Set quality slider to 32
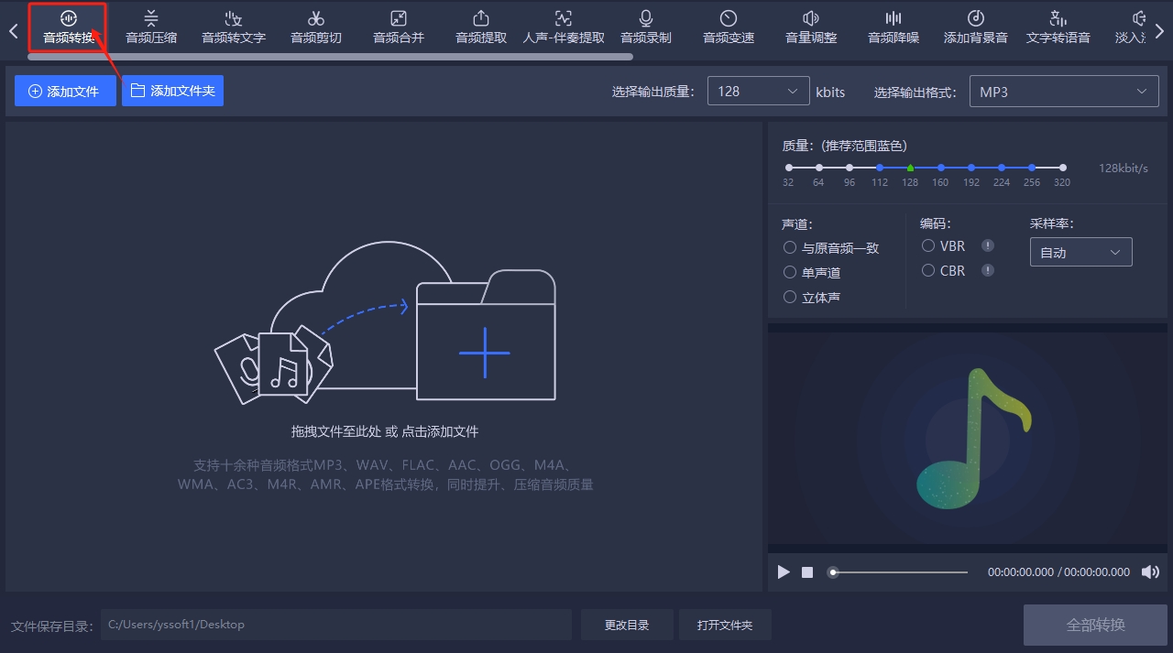Screen dimensions: 1173x653 pos(788,168)
